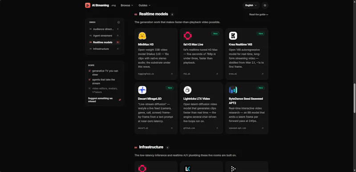Click the 'MiniMax H3' card title
356x172 pixels.
pos(146,45)
